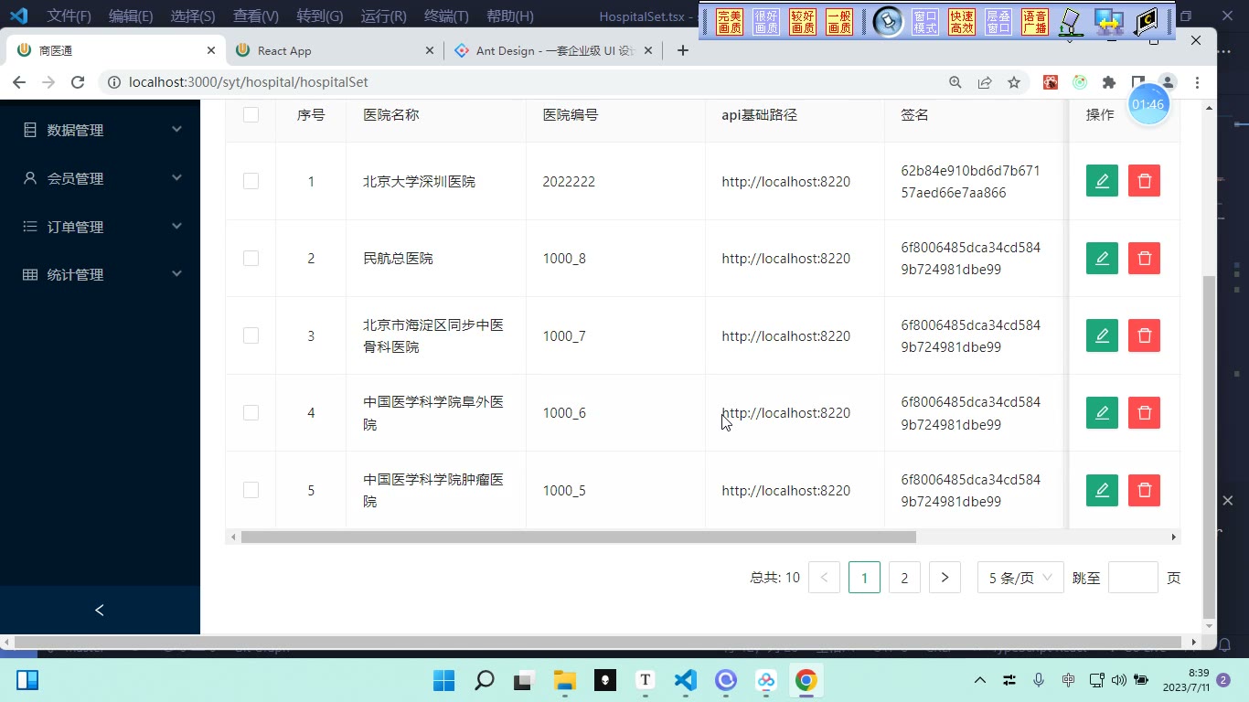Viewport: 1249px width, 702px height.
Task: Open the 终端(T) menu in VS Code
Action: point(446,16)
